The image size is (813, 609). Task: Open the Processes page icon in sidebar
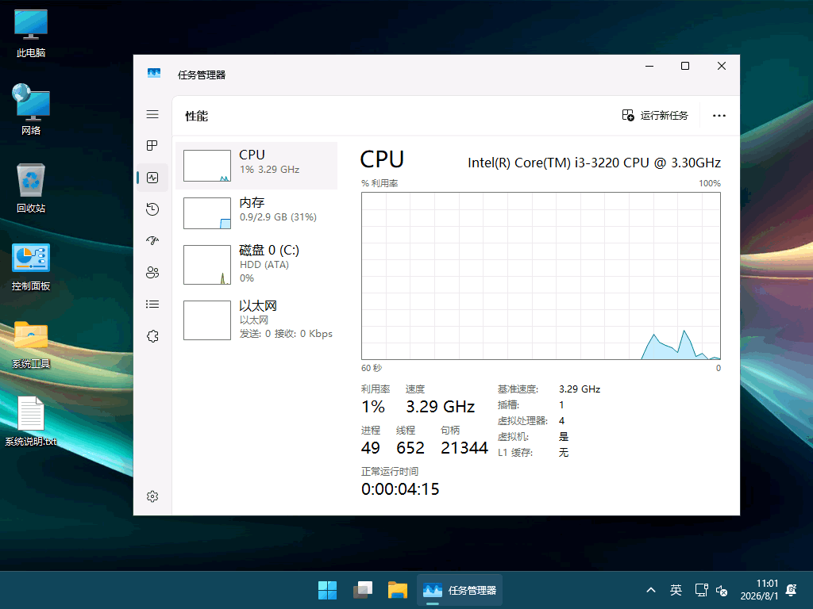[152, 146]
